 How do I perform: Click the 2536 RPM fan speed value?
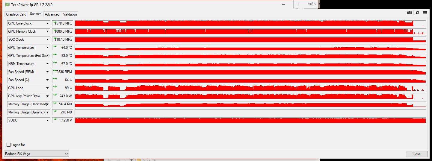pyautogui.click(x=63, y=72)
